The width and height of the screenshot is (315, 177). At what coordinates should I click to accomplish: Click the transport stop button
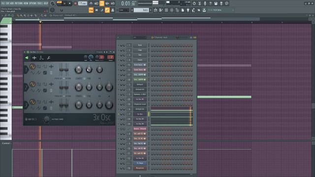click(70, 3)
